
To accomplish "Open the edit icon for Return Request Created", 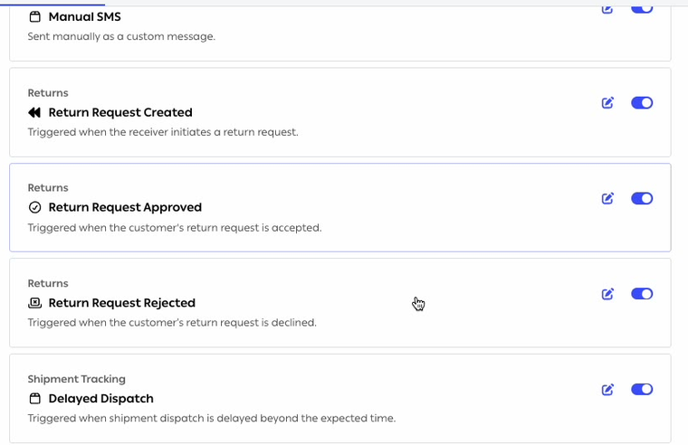I will [607, 103].
